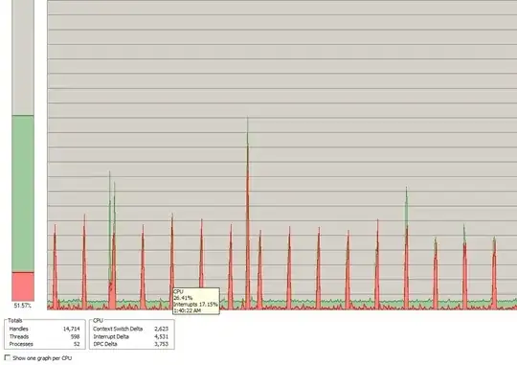Viewport: 517px width, 365px height.
Task: Select the 4,531 interrupt delta value
Action: click(x=161, y=336)
